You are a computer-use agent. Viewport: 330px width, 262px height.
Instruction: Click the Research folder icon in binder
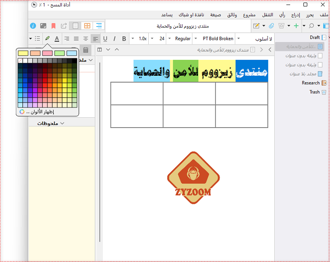click(x=324, y=83)
